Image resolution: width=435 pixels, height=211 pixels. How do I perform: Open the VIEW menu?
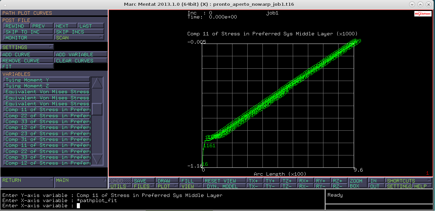tap(191, 186)
